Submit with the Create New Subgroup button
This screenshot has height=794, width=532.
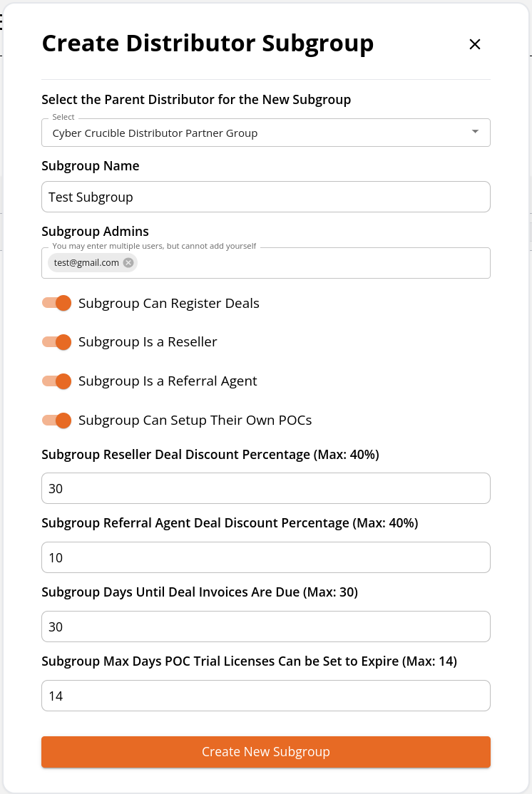(266, 752)
